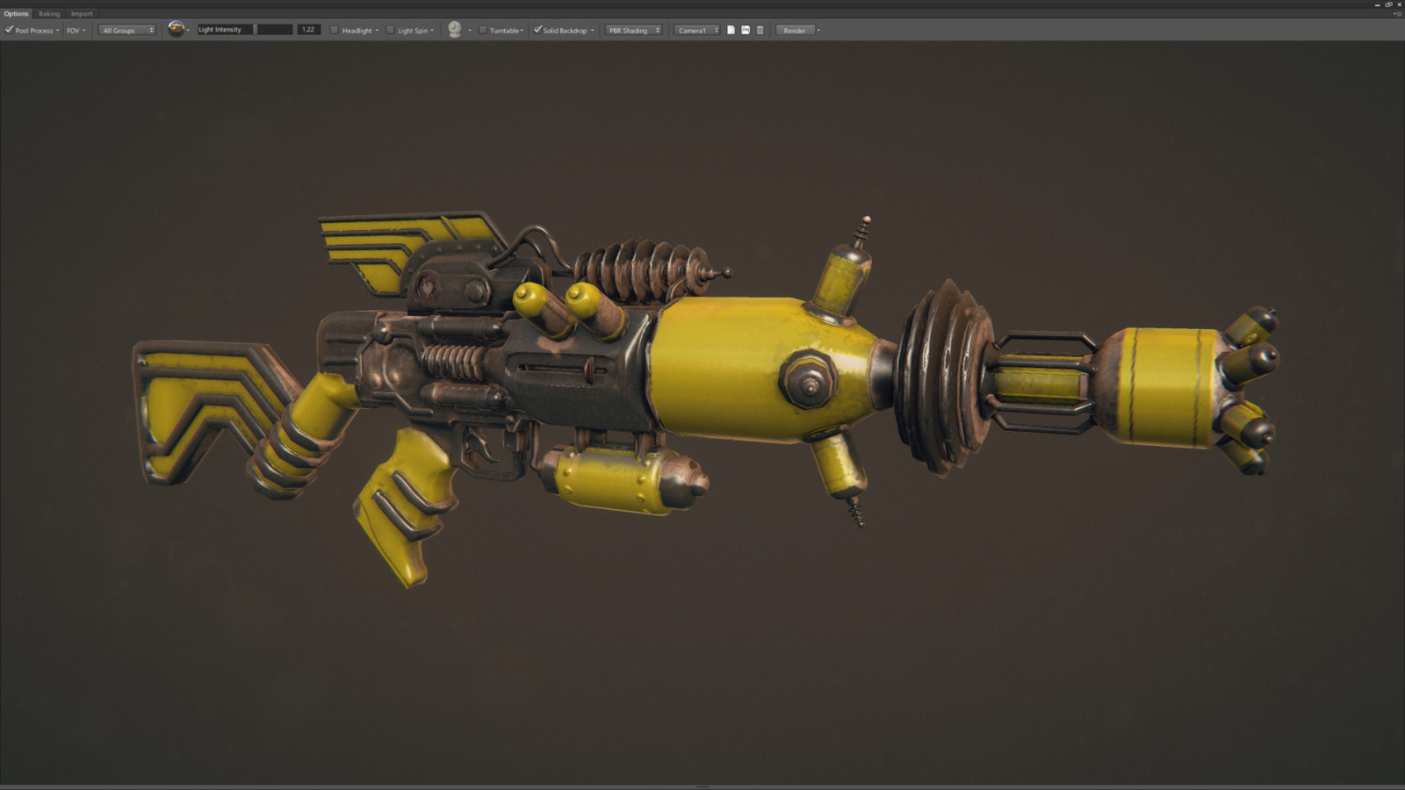Disable the Post Process checkbox

pyautogui.click(x=8, y=30)
